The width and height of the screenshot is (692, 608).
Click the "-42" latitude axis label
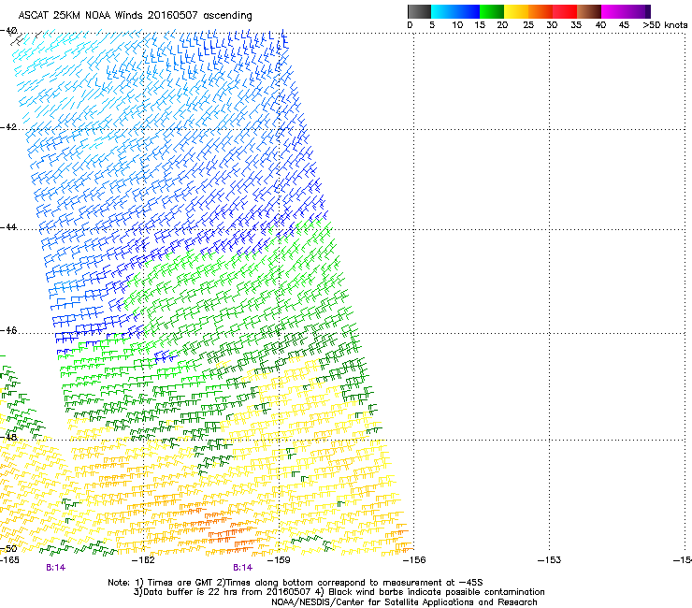pos(7,127)
